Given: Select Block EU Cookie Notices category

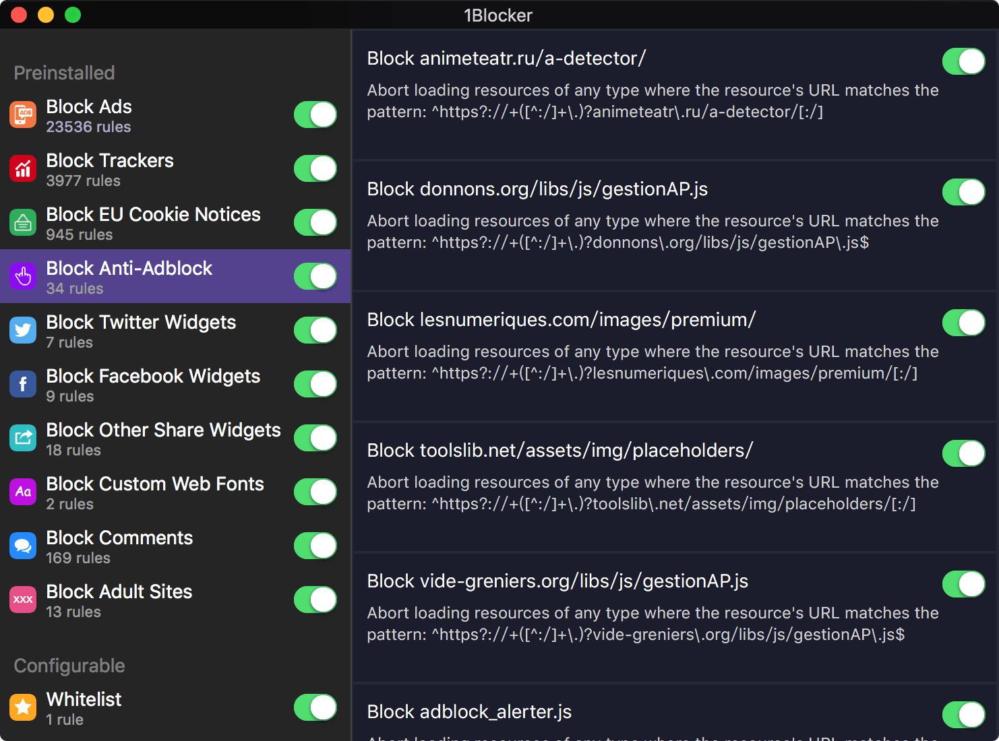Looking at the screenshot, I should click(x=175, y=222).
